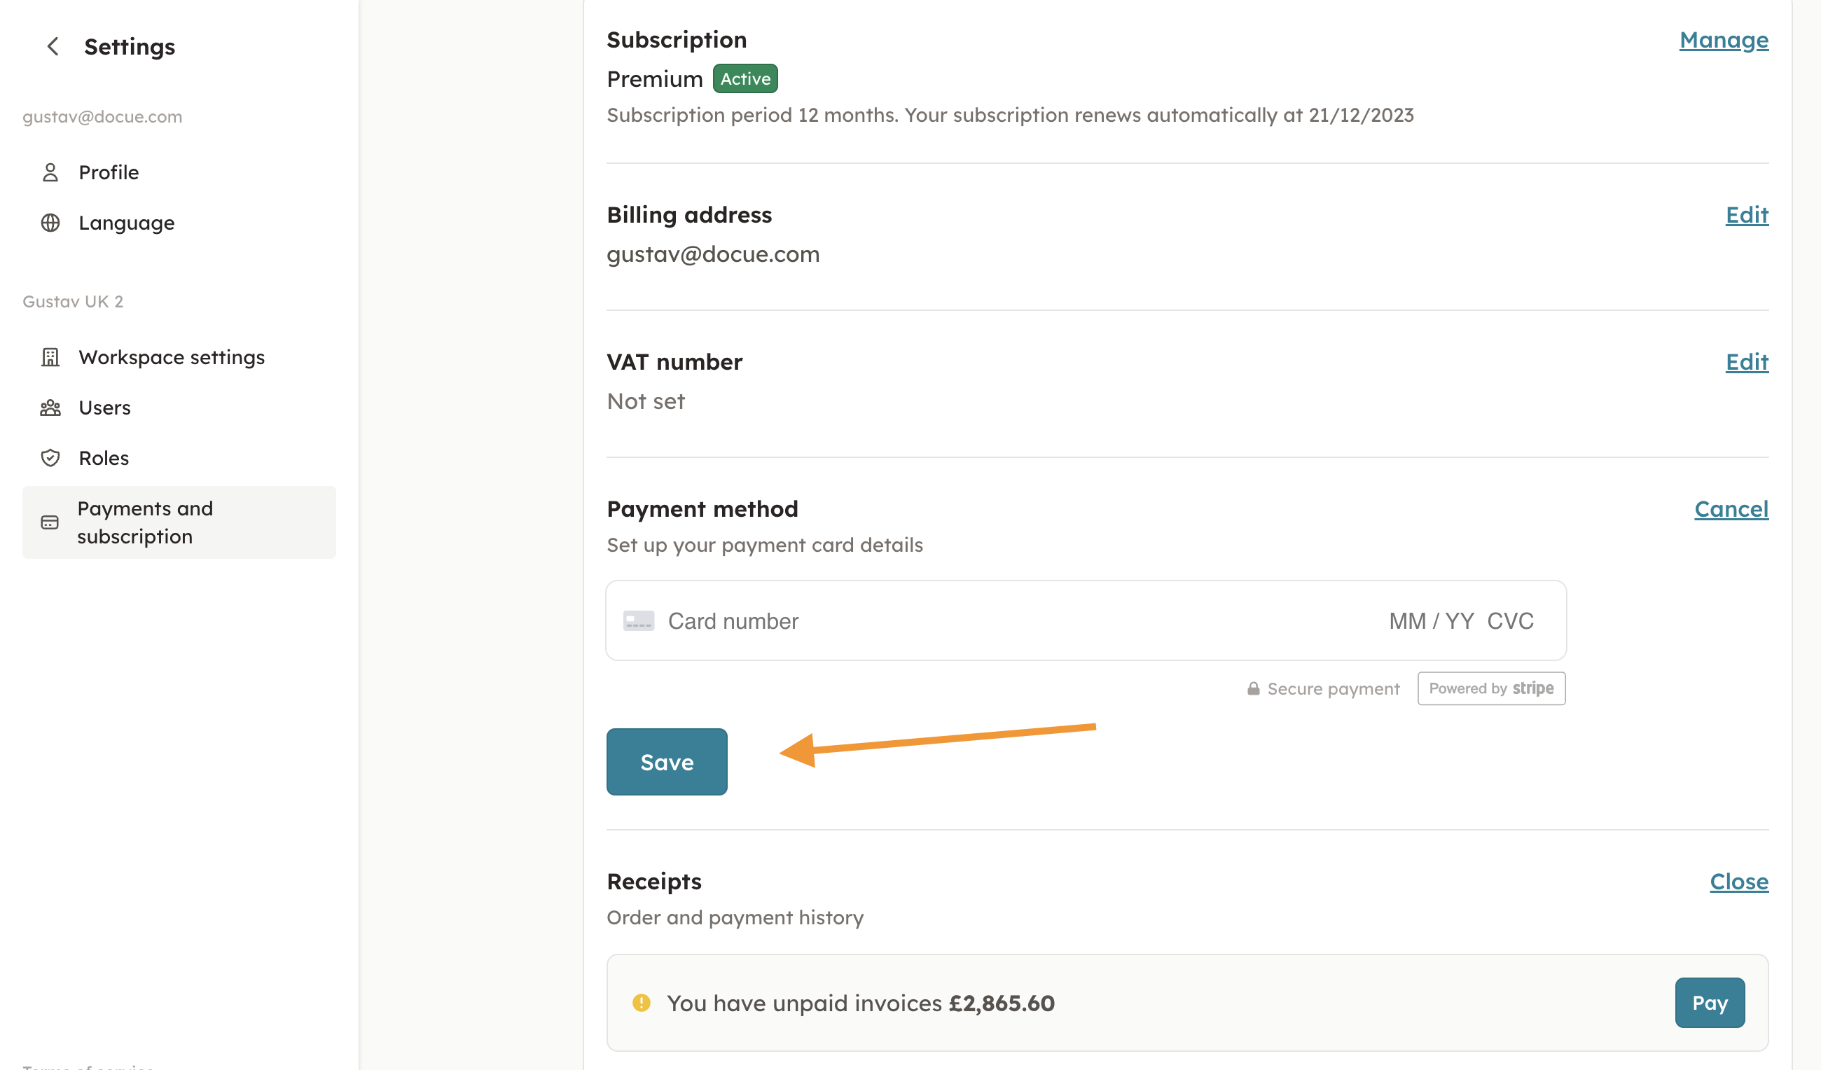This screenshot has height=1070, width=1821.
Task: Select Payments and subscription menu item
Action: pos(144,523)
